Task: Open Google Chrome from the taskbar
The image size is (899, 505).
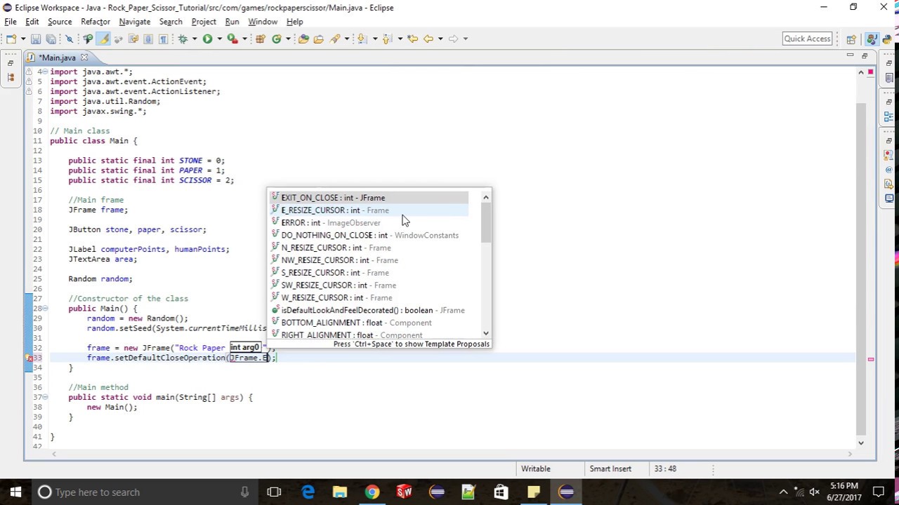Action: 372,492
